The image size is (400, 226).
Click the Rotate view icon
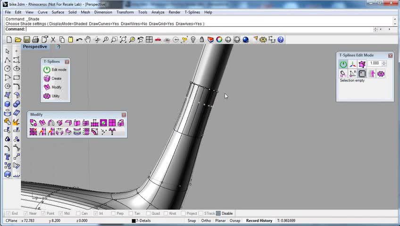tap(97, 40)
